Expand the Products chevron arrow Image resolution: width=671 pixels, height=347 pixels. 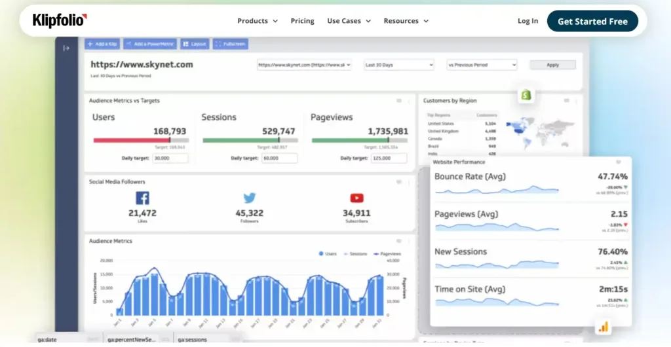[x=275, y=22]
